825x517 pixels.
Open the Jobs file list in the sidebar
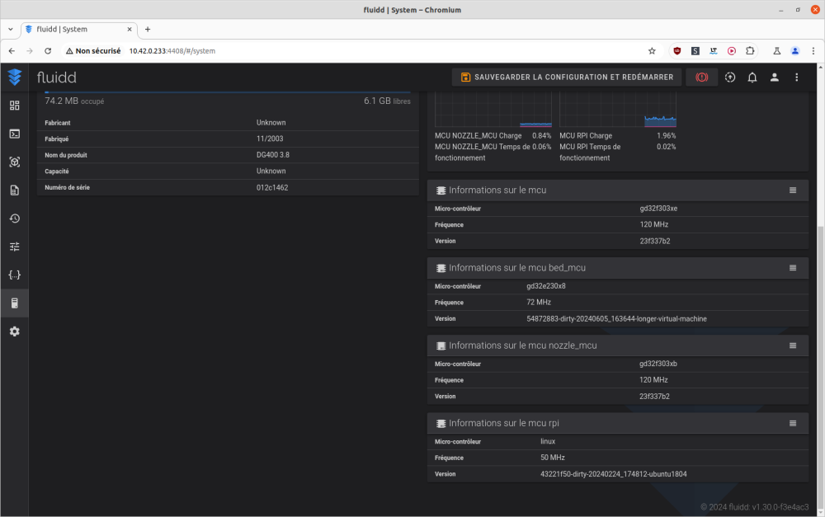[x=14, y=190]
